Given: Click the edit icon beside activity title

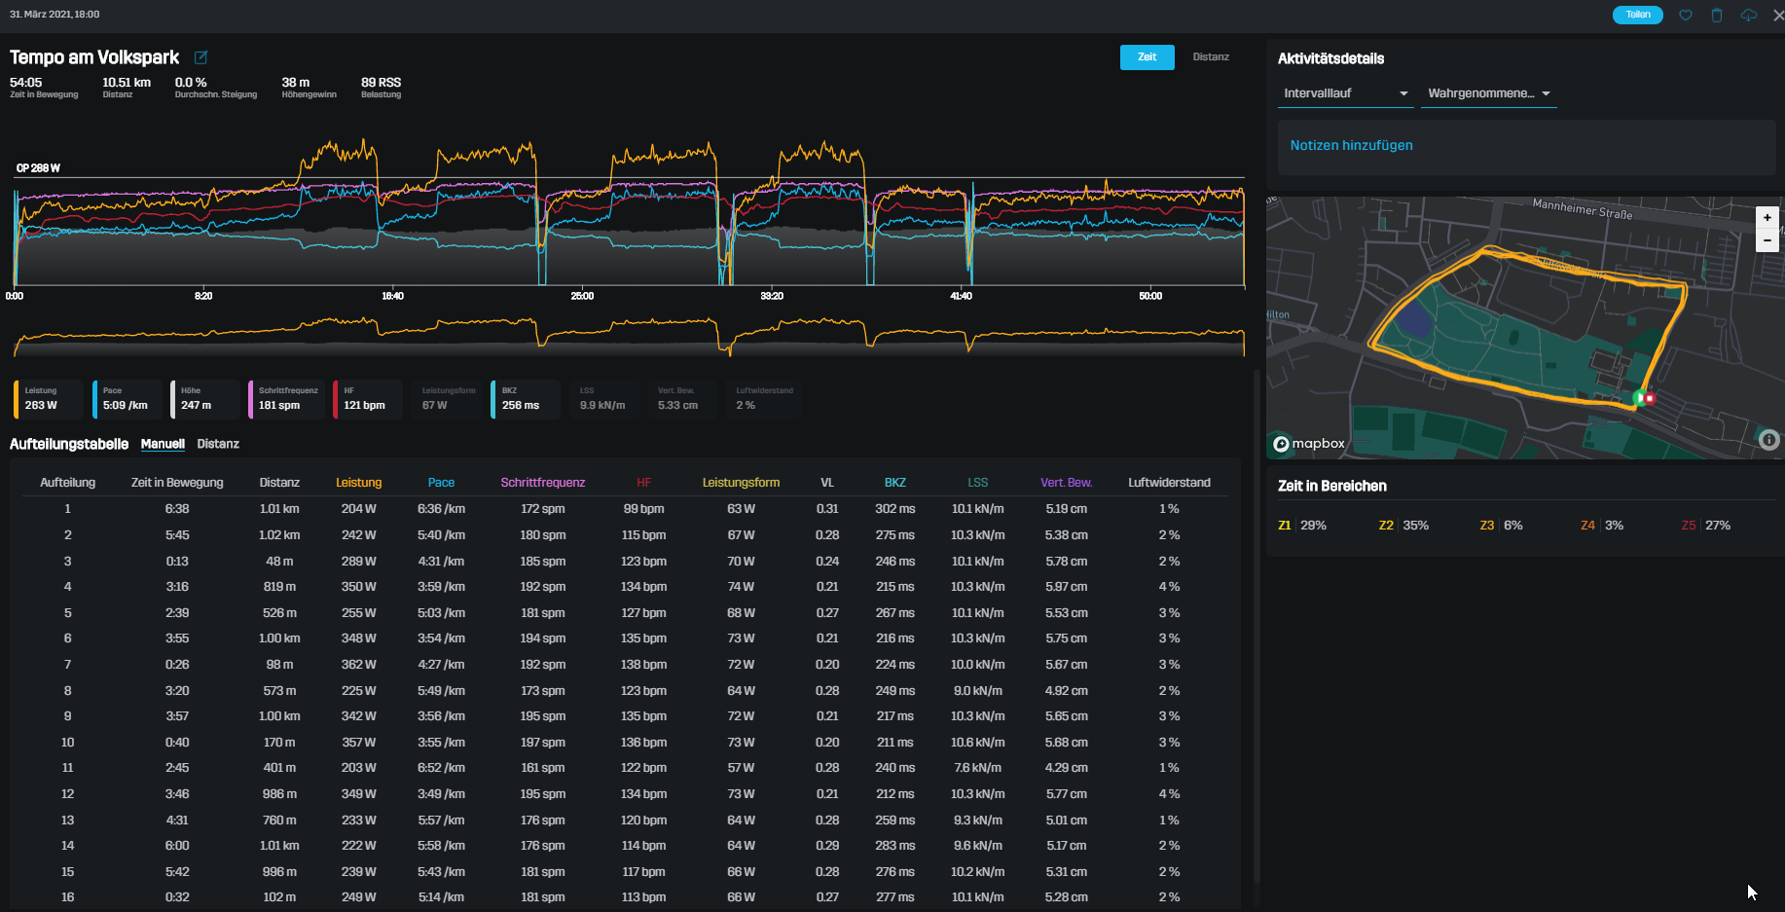Looking at the screenshot, I should coord(200,57).
